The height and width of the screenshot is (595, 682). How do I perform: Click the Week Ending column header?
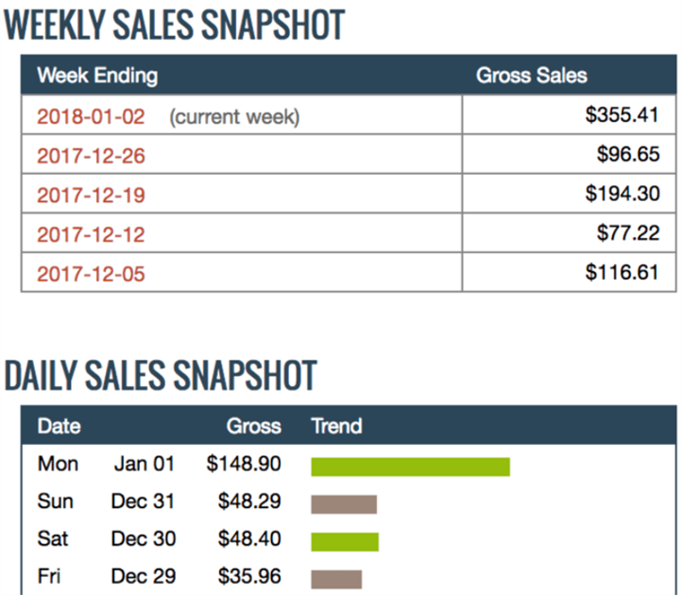[96, 76]
